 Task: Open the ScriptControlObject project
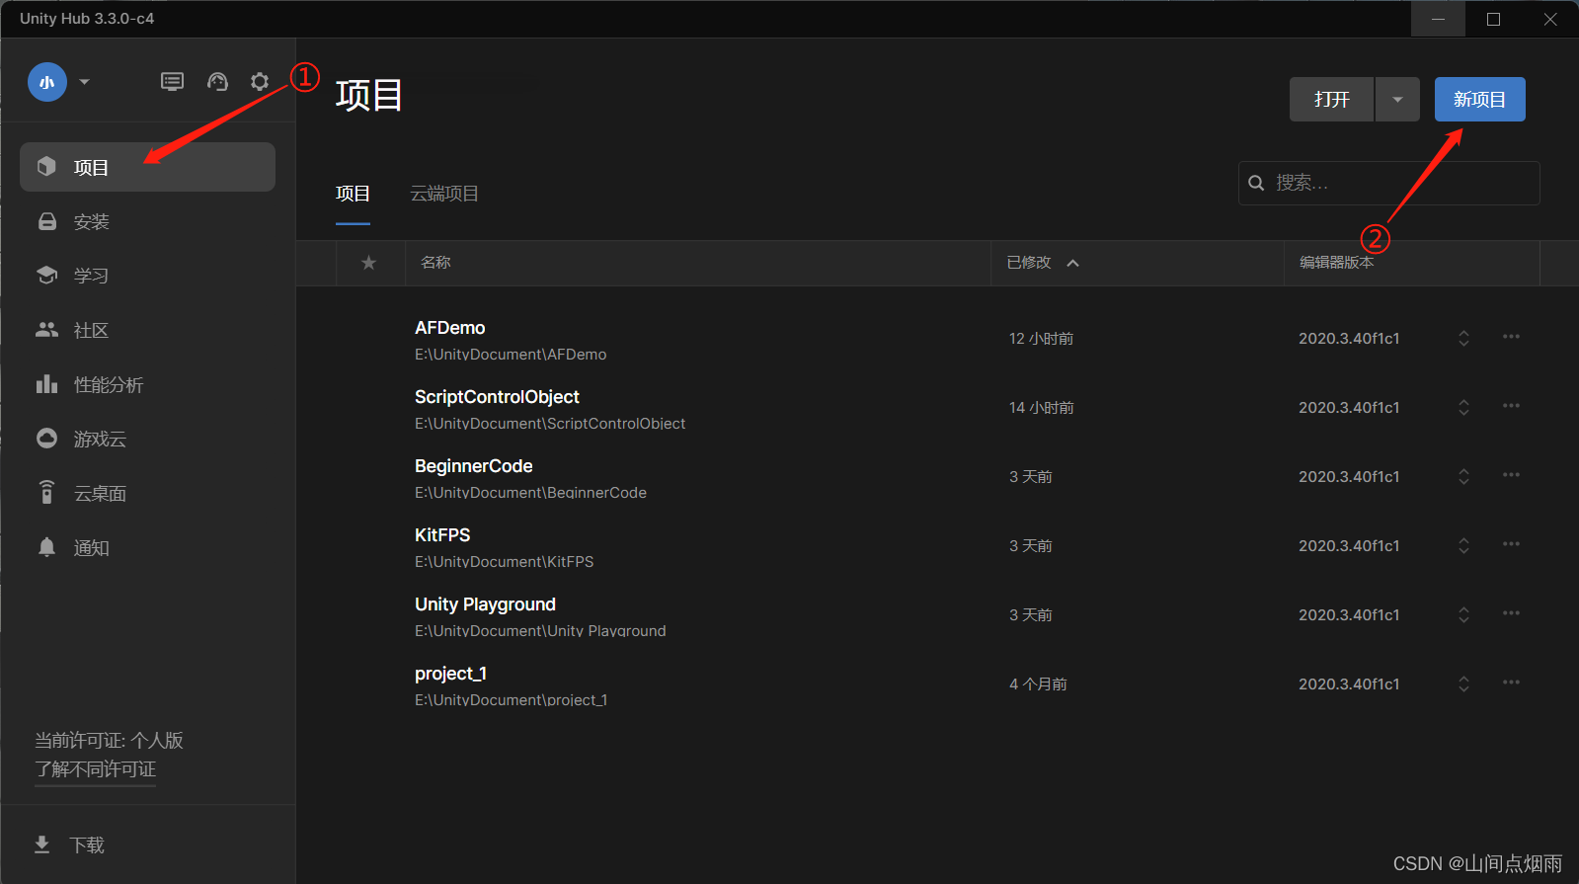pyautogui.click(x=497, y=397)
